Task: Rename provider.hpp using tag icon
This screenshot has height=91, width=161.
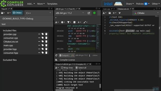Action: [x=43, y=49]
